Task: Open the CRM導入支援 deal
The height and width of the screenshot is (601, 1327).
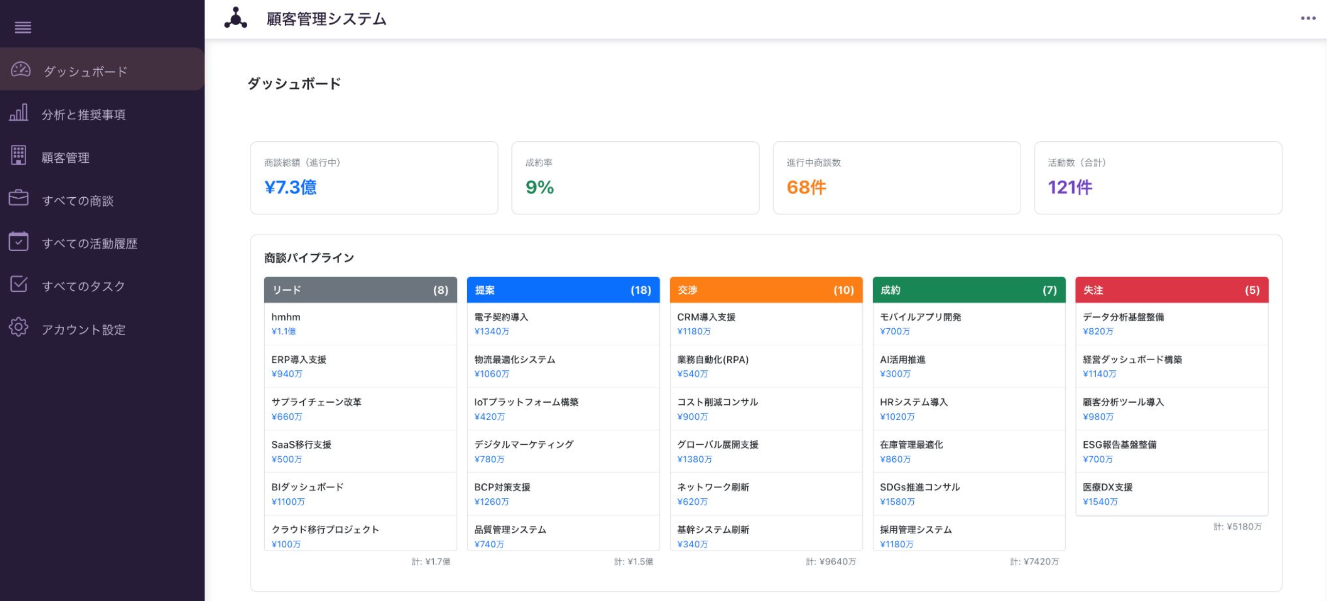Action: (766, 324)
